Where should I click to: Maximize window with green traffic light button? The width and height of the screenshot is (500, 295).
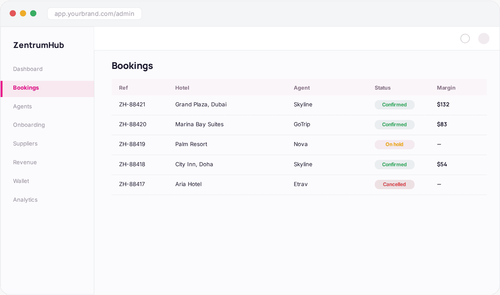(33, 13)
